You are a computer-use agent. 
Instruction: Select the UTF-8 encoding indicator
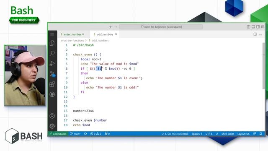pyautogui.click(x=209, y=134)
